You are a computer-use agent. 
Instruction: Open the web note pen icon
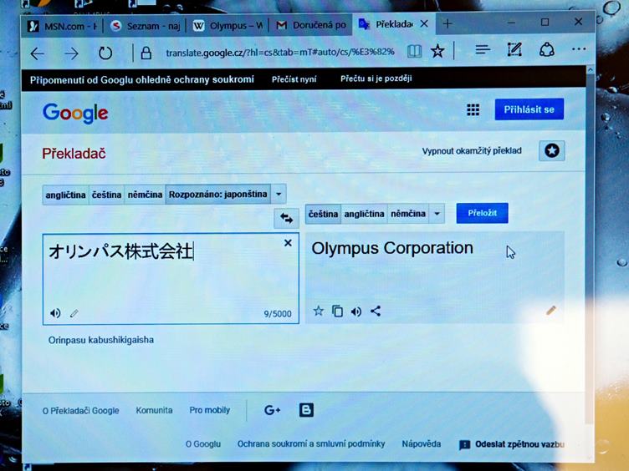[514, 49]
